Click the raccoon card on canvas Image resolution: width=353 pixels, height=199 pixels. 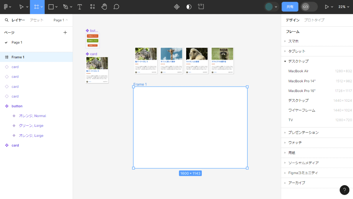click(222, 60)
